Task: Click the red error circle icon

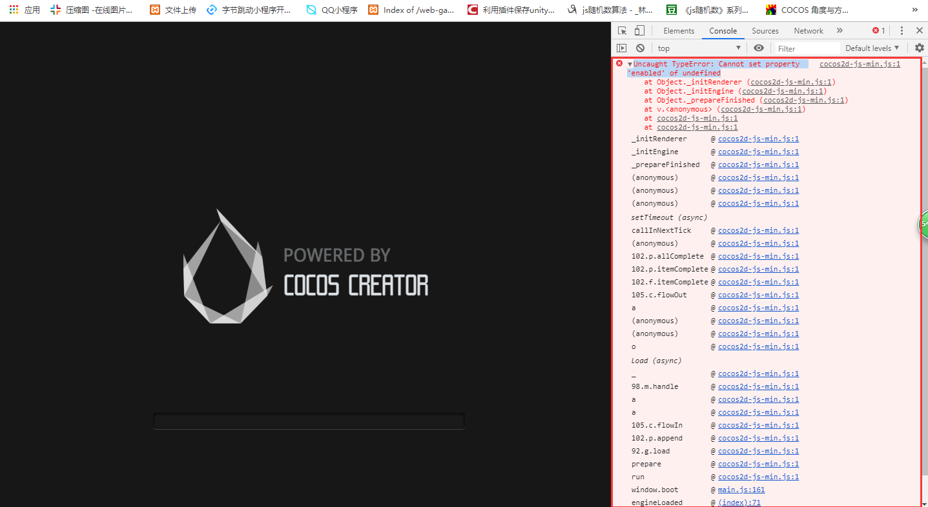Action: click(619, 63)
